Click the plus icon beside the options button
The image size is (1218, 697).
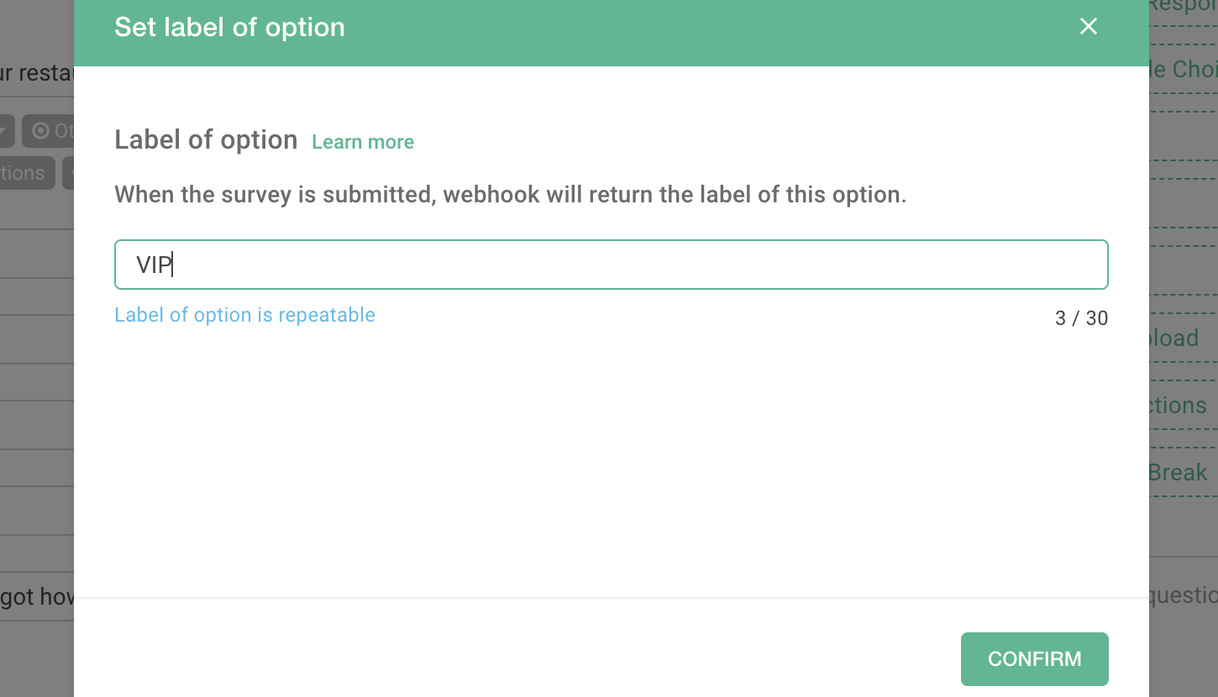(71, 172)
